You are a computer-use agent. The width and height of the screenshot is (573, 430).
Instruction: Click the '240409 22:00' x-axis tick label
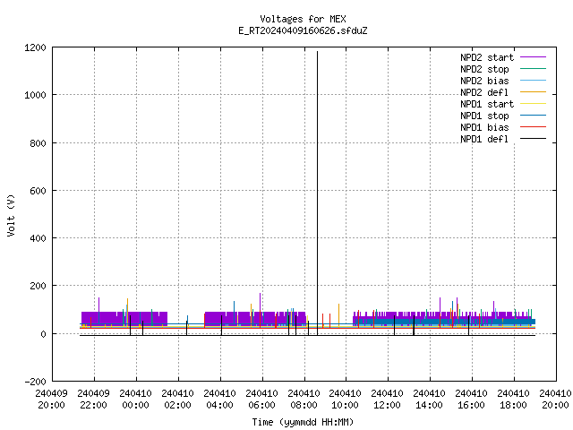pos(93,400)
